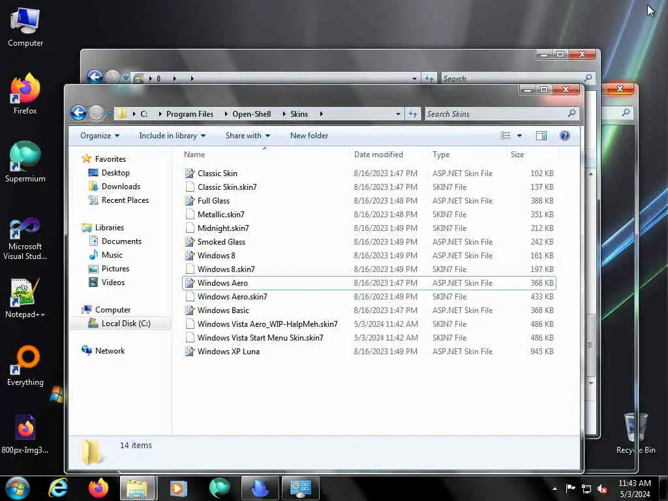Open the Organize dropdown menu
The width and height of the screenshot is (668, 501).
tap(100, 136)
